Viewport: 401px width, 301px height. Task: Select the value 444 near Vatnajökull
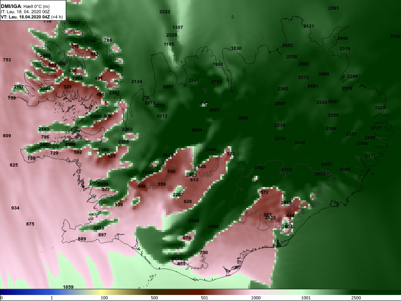pos(290,216)
